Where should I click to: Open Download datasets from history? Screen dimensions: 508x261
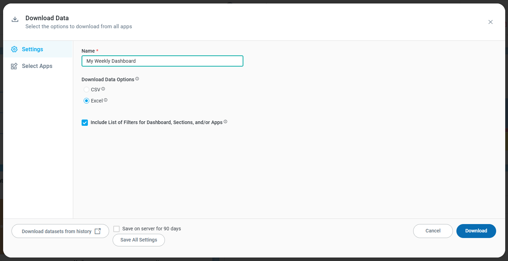coord(56,231)
